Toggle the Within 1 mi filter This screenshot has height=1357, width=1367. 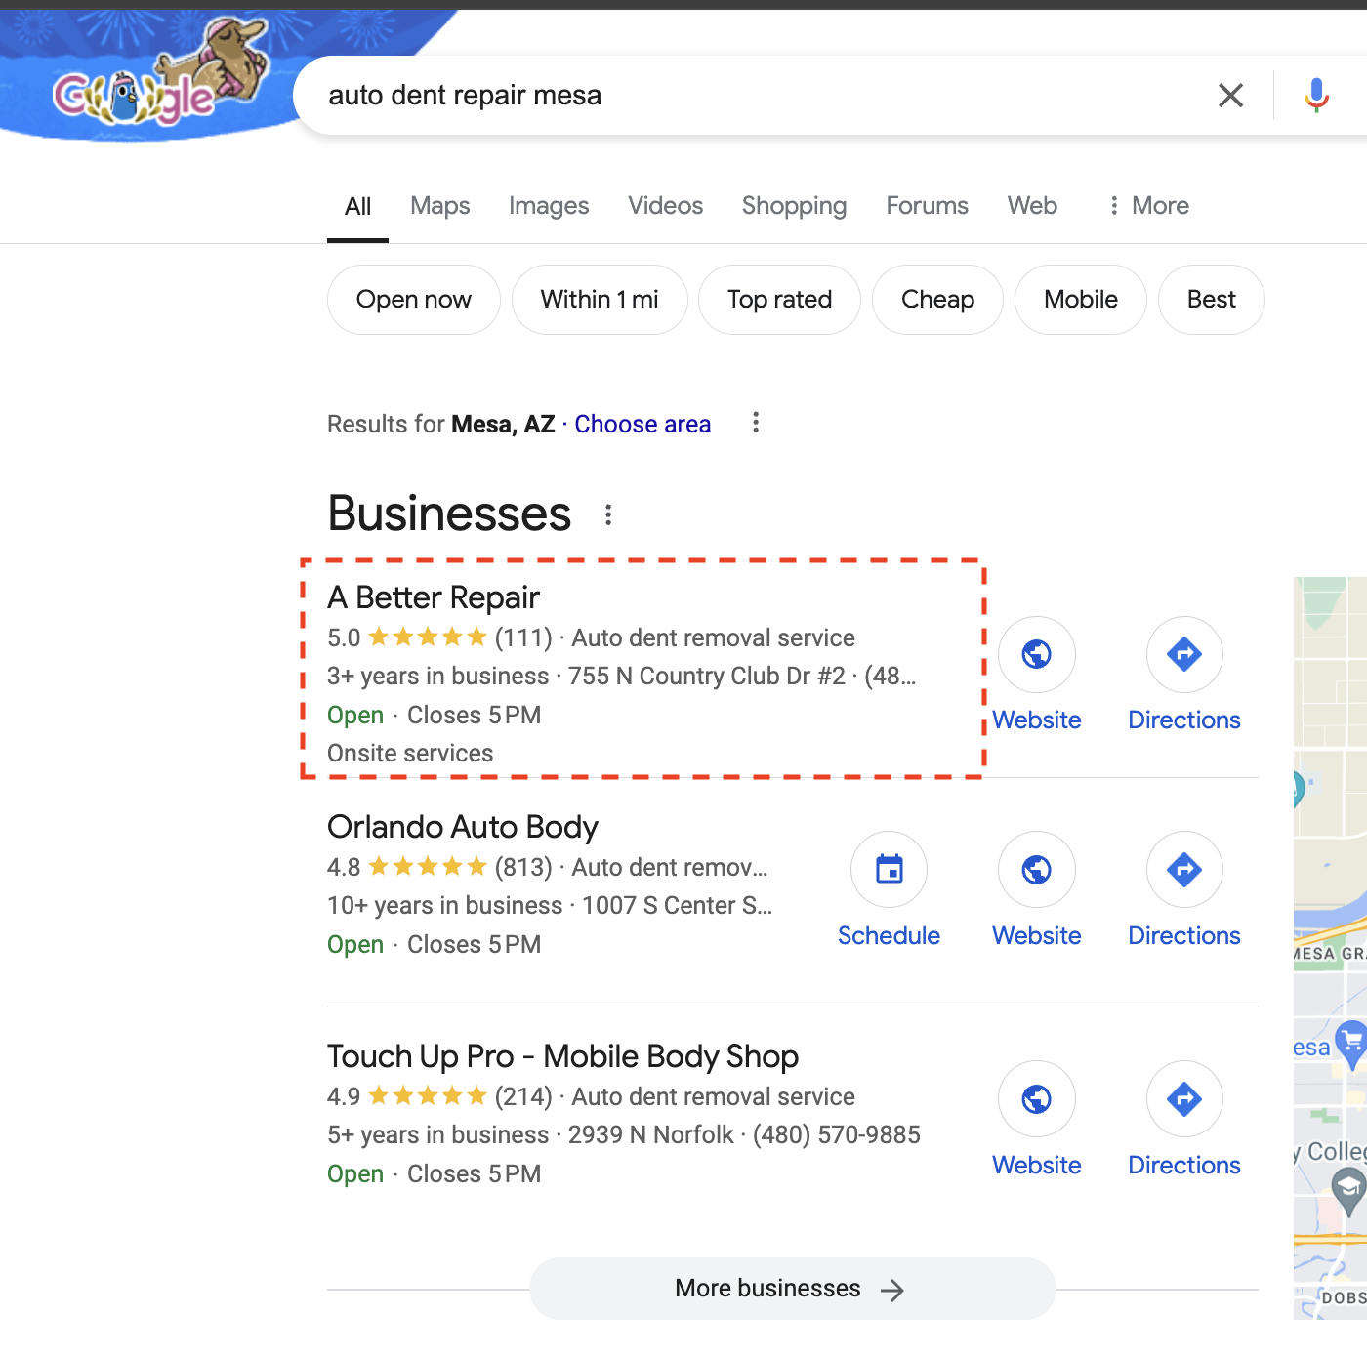click(x=600, y=300)
